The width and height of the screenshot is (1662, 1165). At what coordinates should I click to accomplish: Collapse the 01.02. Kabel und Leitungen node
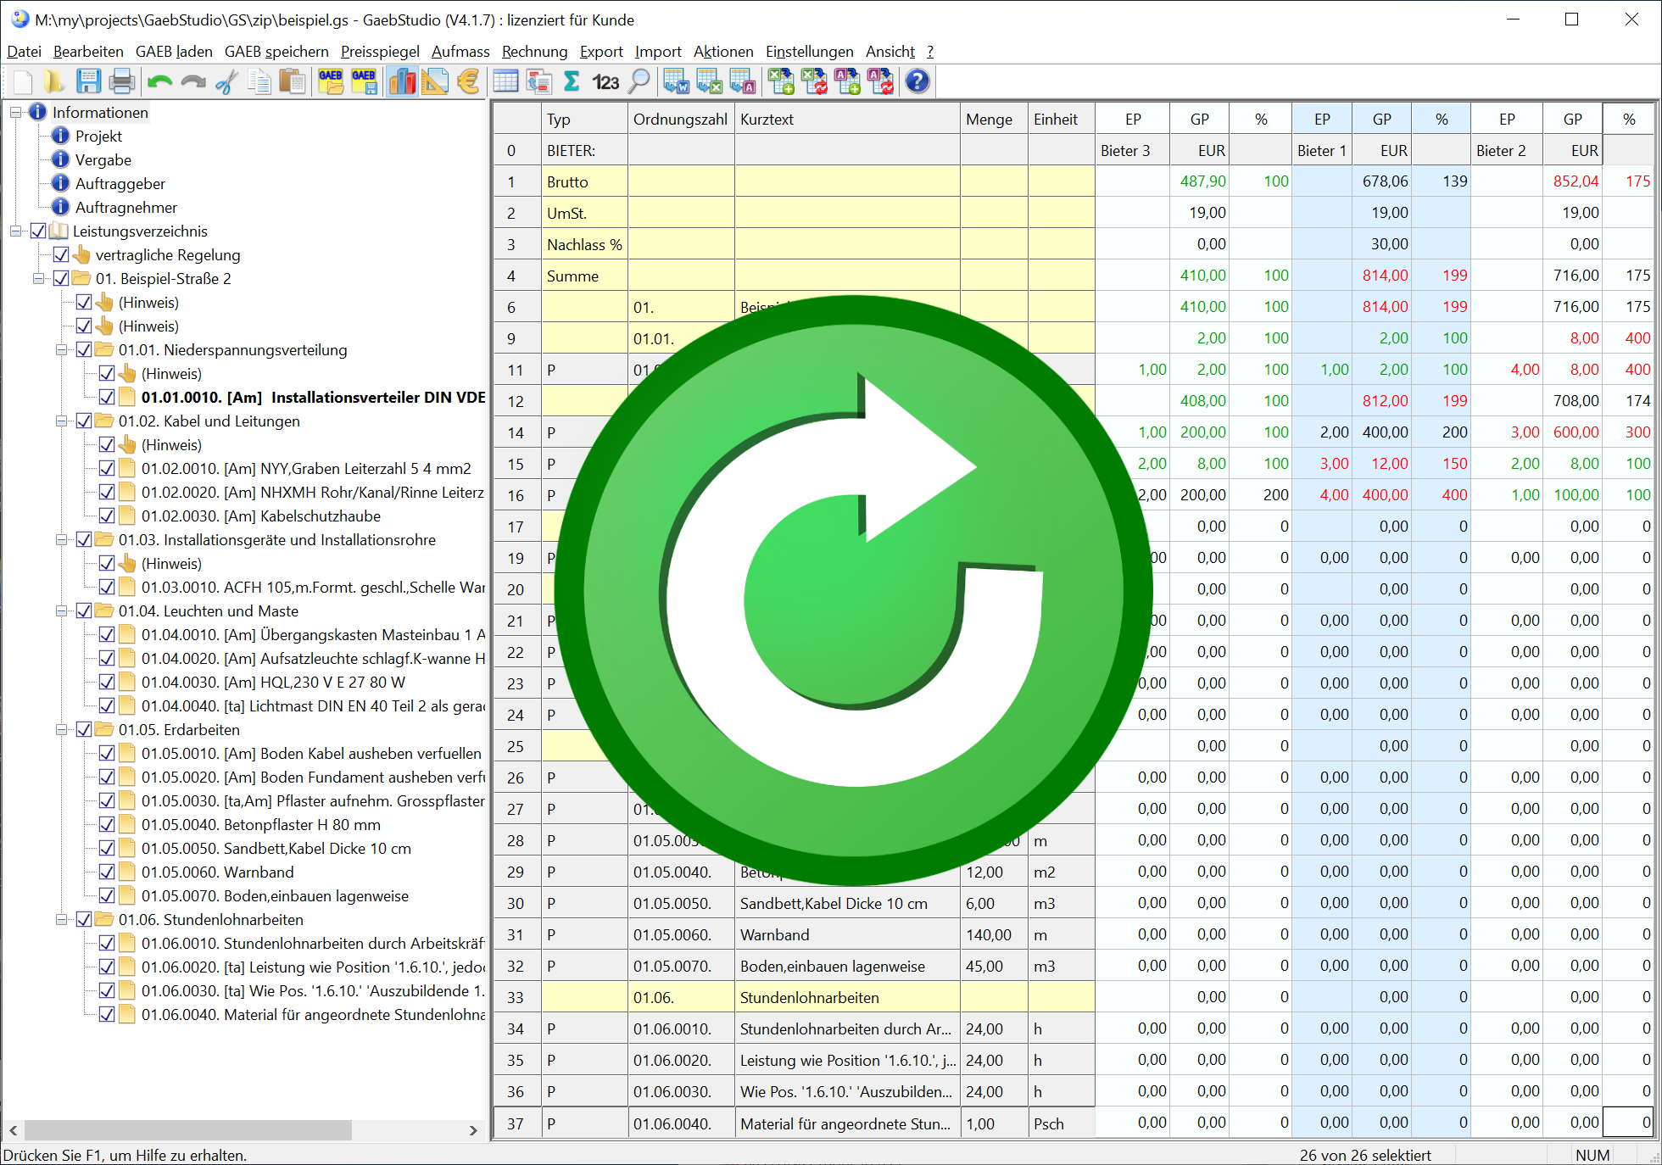[61, 421]
